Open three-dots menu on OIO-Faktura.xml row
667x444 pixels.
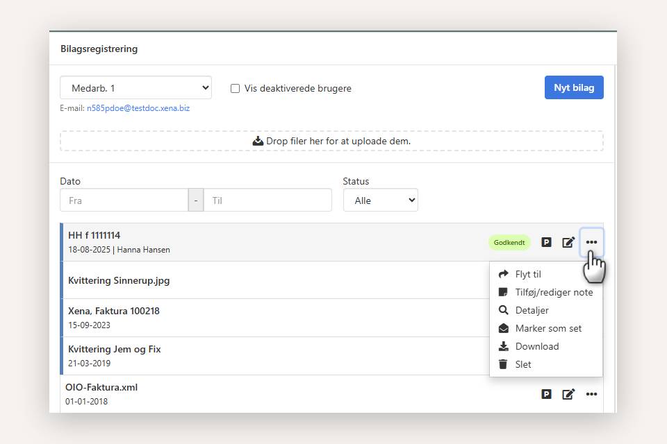click(x=591, y=394)
